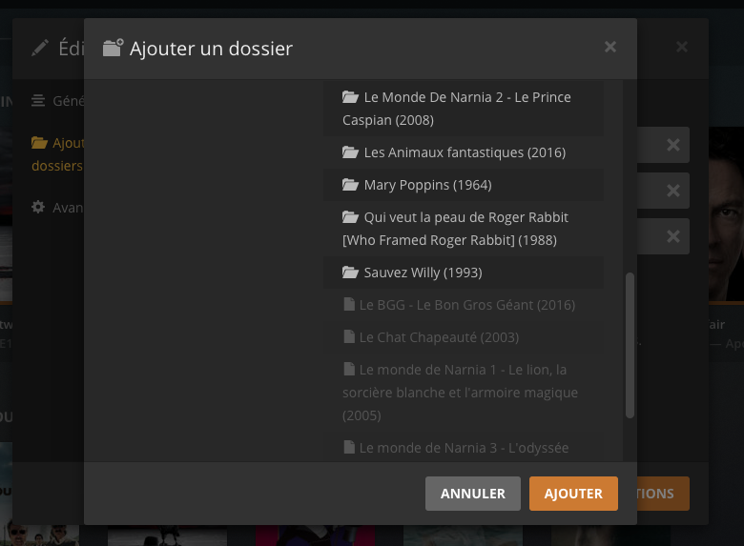Click pencil edit icon in background dialog

40,48
